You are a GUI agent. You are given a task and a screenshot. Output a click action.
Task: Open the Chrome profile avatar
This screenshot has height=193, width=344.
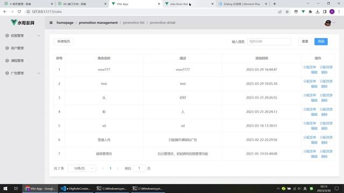[332, 12]
